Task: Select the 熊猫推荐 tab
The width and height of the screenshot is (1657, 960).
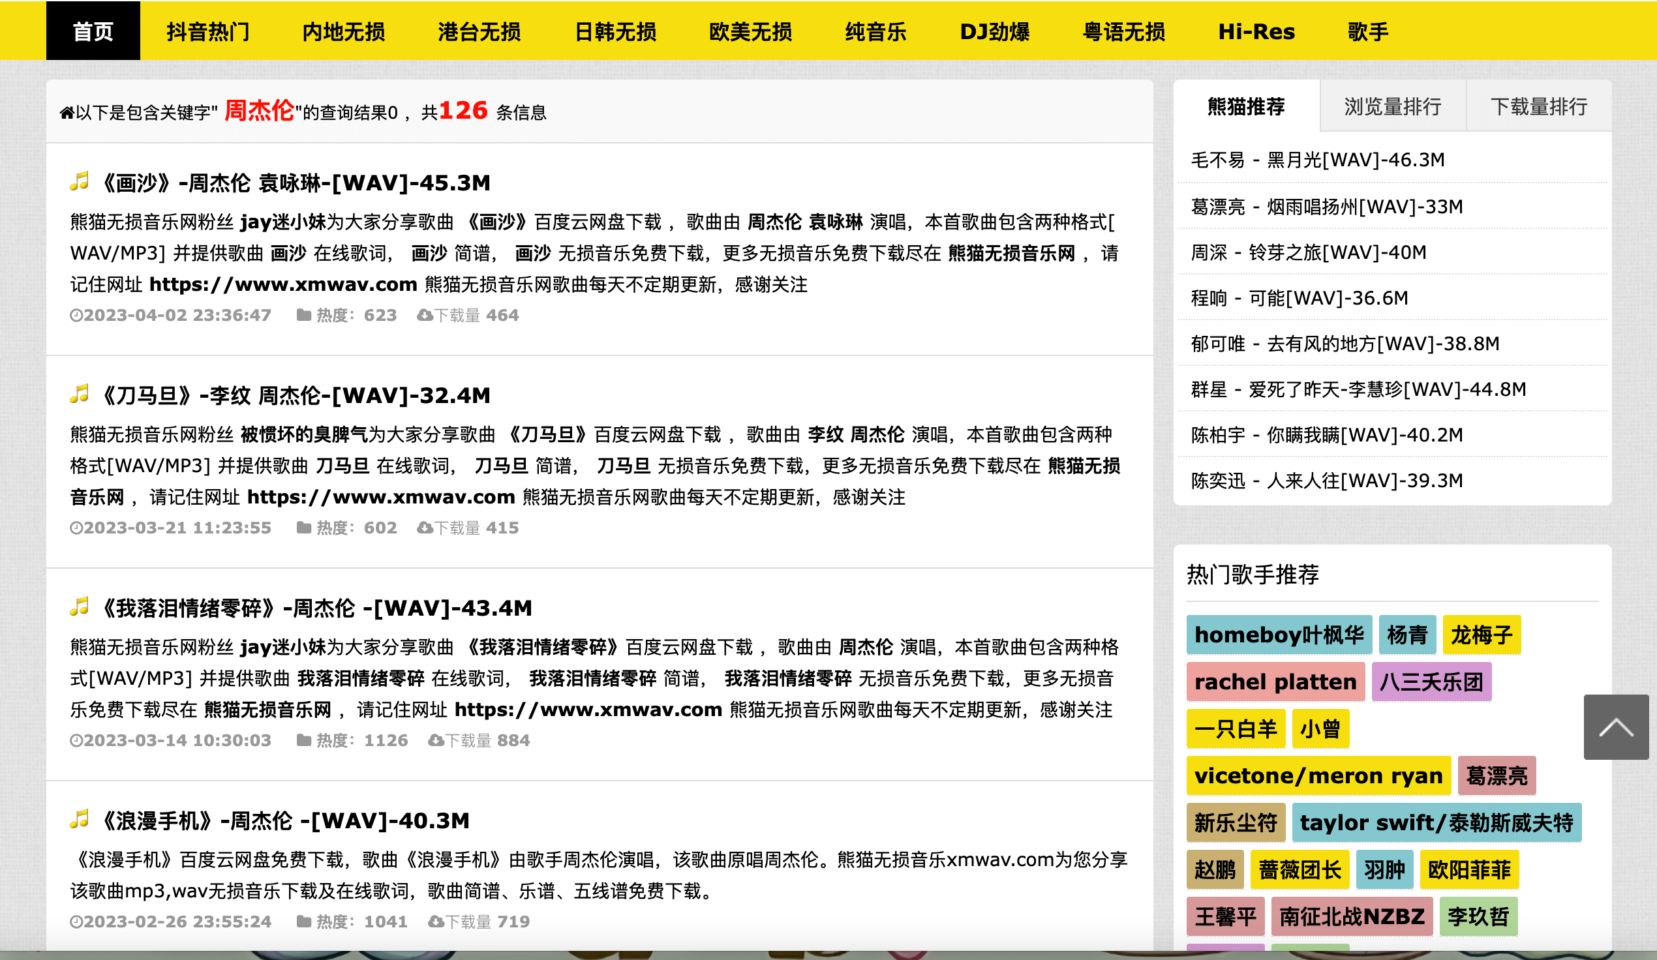Action: click(x=1245, y=106)
